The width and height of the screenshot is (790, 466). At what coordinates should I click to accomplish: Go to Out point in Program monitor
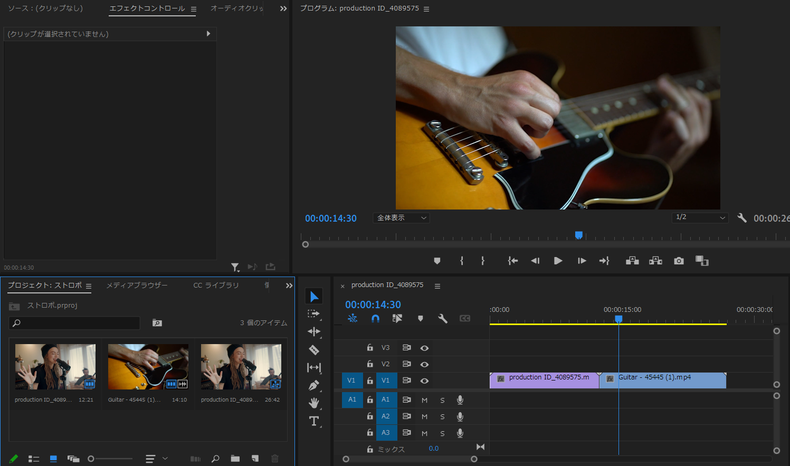click(x=604, y=261)
